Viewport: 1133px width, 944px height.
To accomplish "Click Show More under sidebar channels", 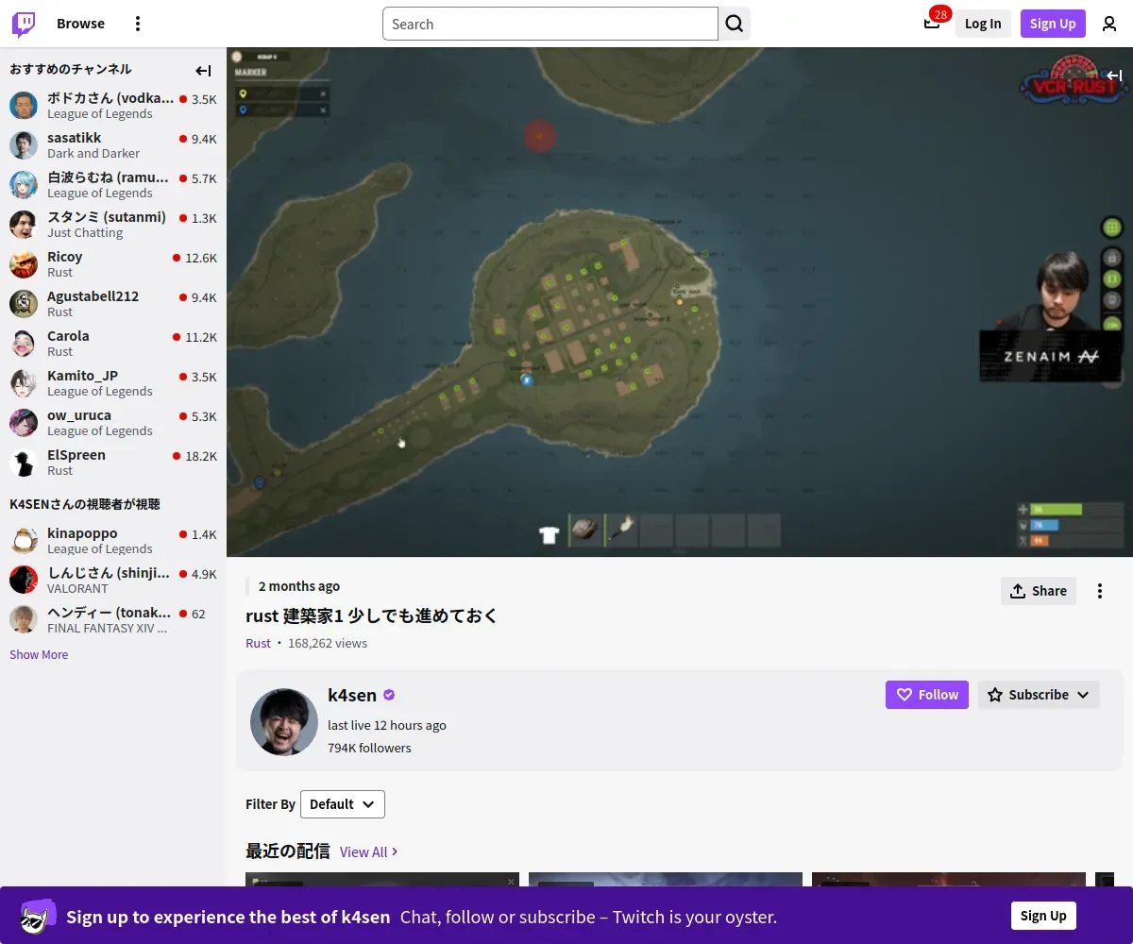I will pyautogui.click(x=39, y=654).
